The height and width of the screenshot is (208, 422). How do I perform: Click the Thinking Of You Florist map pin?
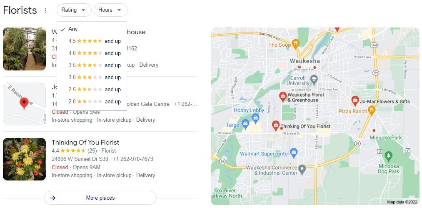tap(275, 125)
